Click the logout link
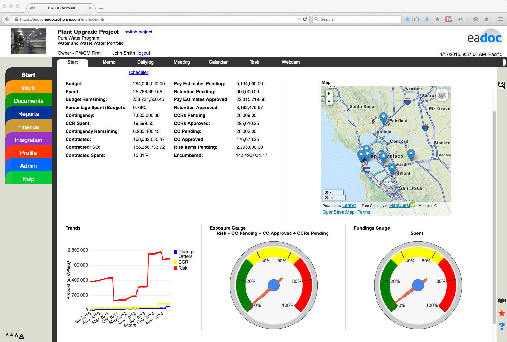The width and height of the screenshot is (507, 342). (x=144, y=53)
